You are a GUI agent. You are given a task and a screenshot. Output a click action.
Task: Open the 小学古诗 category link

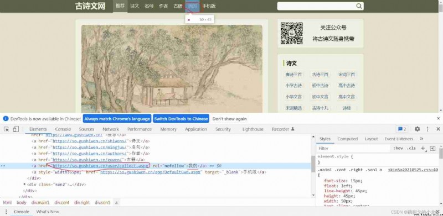[293, 86]
